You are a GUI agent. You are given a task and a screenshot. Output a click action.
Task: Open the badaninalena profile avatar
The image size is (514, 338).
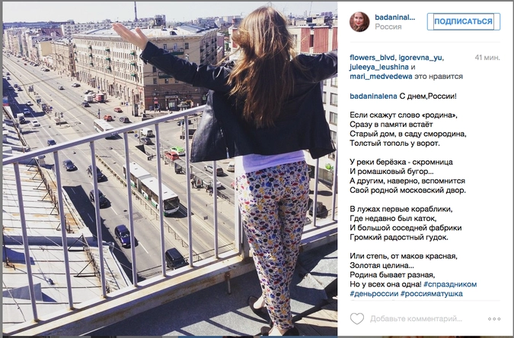pyautogui.click(x=359, y=22)
